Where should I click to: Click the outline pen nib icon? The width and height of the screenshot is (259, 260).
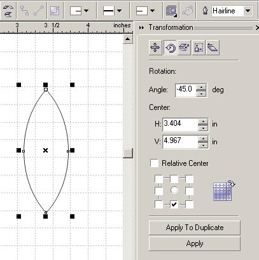(x=205, y=11)
